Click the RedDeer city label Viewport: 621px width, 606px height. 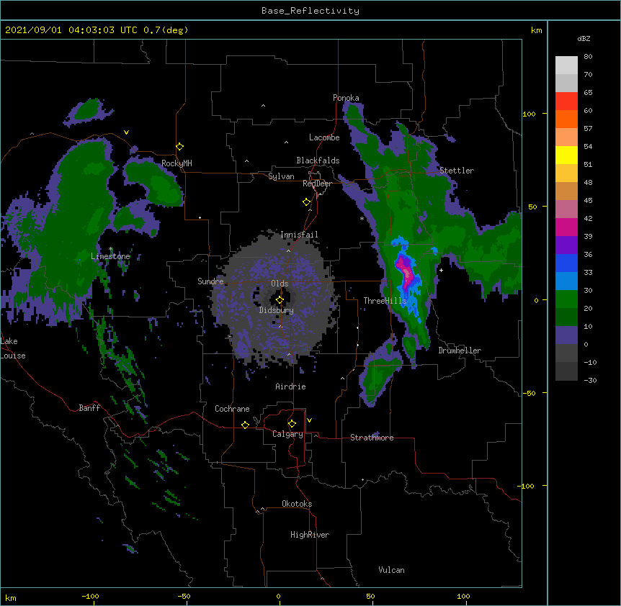click(x=317, y=184)
